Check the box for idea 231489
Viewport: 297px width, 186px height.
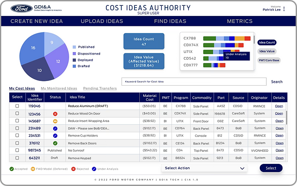coord(17,128)
